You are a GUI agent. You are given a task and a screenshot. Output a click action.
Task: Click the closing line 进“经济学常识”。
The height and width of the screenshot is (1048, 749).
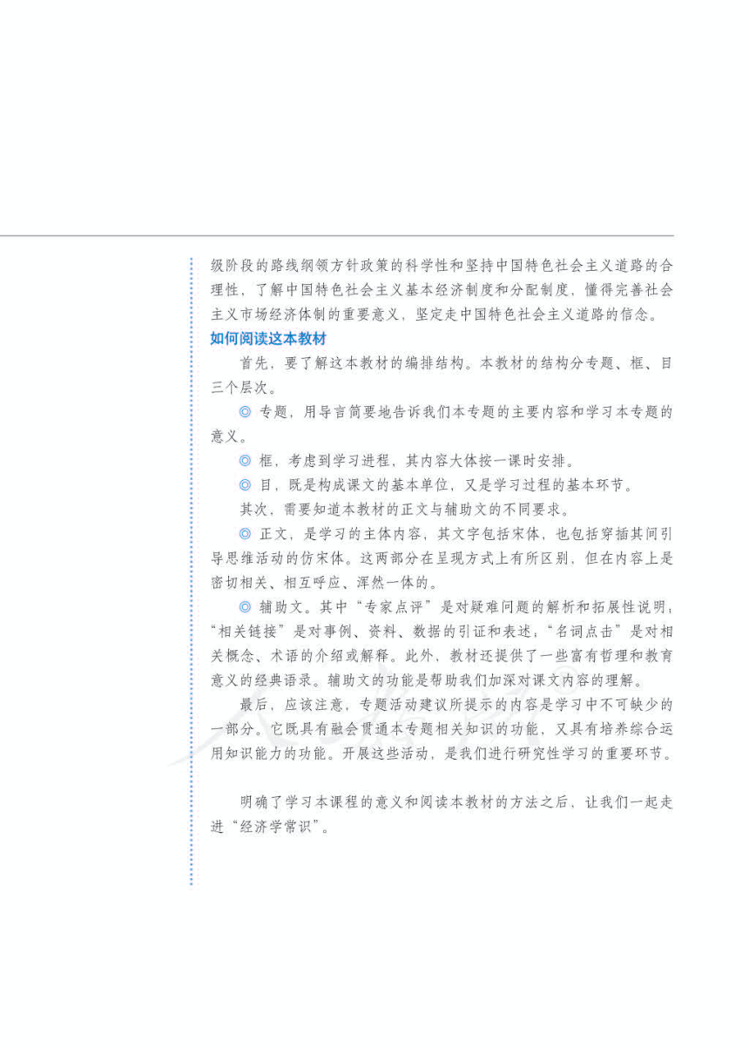point(271,828)
